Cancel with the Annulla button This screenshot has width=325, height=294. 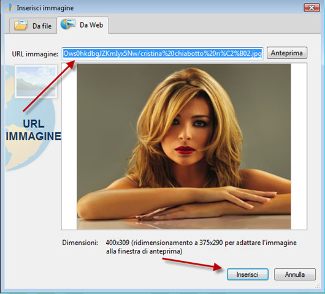coord(295,274)
